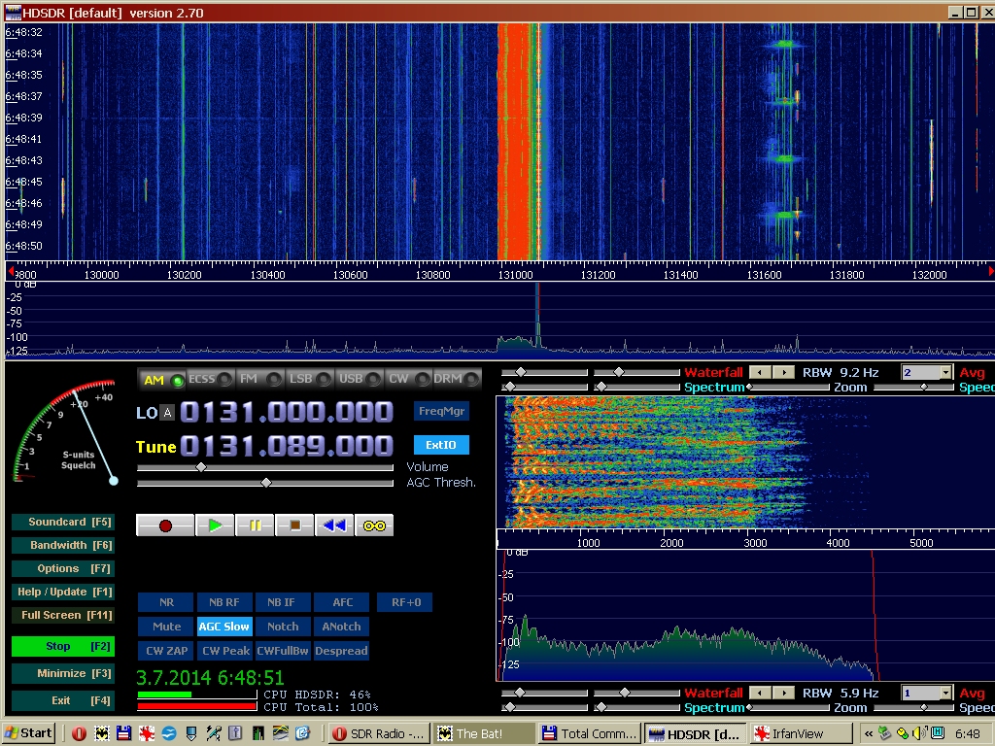
Task: Open the FreqMgr frequency manager
Action: [442, 411]
